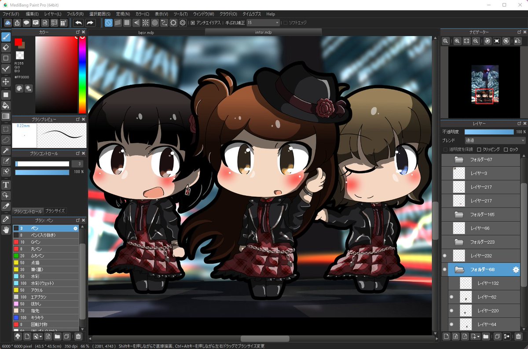Enable the concentric circle snap icon
The height and width of the screenshot is (349, 528).
tap(154, 22)
